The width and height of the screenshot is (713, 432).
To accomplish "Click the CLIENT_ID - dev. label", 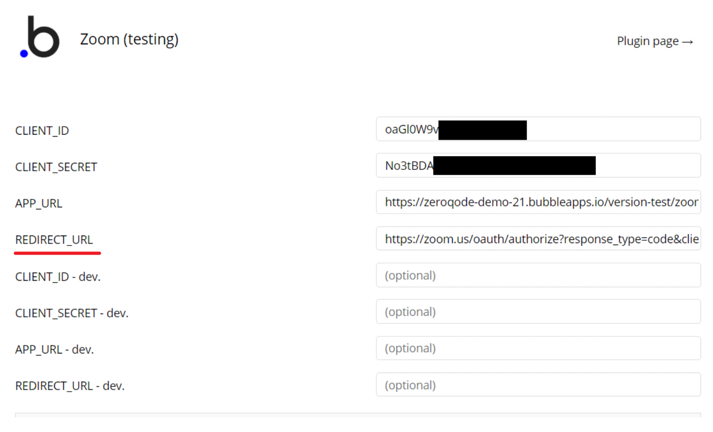I will (58, 277).
